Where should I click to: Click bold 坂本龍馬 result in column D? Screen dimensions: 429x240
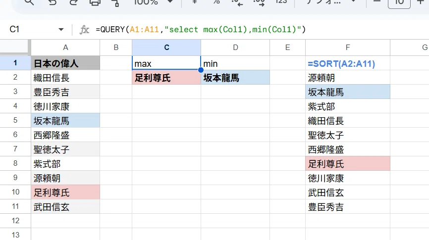click(x=235, y=77)
